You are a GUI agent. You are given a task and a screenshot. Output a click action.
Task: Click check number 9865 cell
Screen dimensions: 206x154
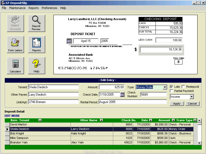click(123, 125)
